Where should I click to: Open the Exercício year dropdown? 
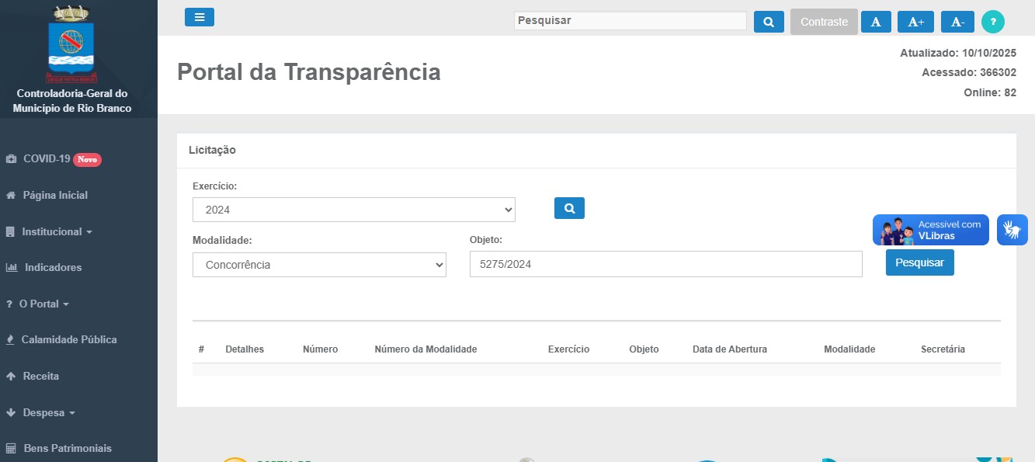[x=353, y=210]
